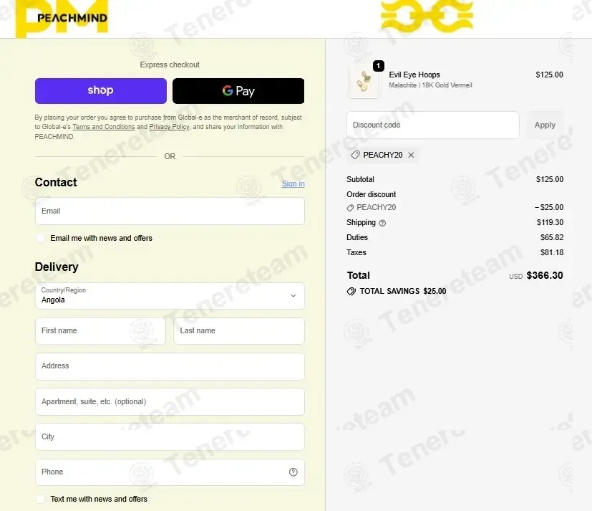Pay with Google Pay button

click(x=238, y=91)
